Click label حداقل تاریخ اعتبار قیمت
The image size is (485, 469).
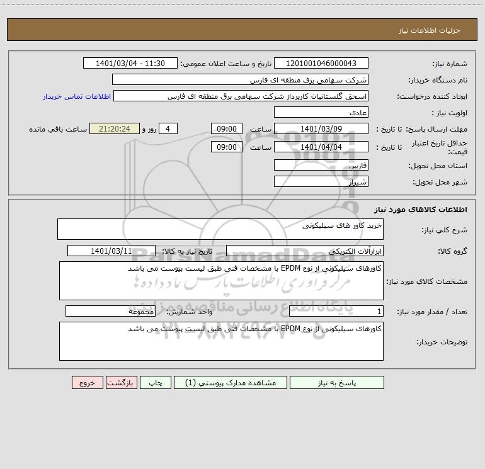tap(439, 147)
